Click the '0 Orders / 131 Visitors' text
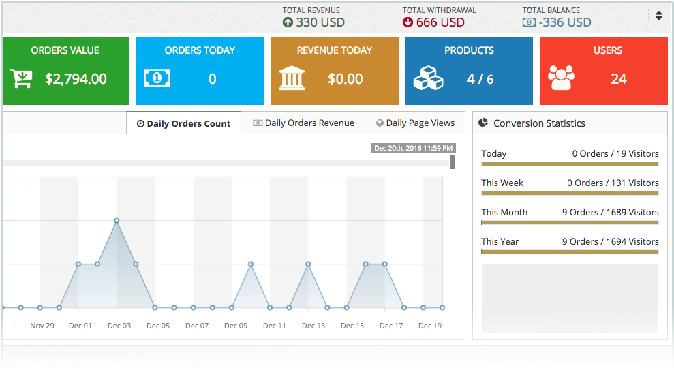 613,183
